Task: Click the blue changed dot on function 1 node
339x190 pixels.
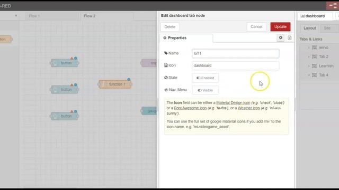Action: tap(129, 80)
